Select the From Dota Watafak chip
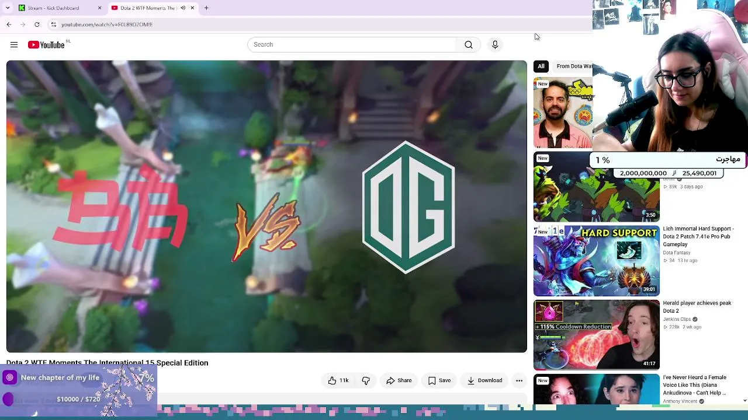 (574, 66)
